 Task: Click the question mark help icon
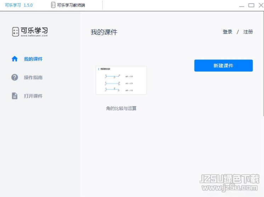click(x=15, y=77)
